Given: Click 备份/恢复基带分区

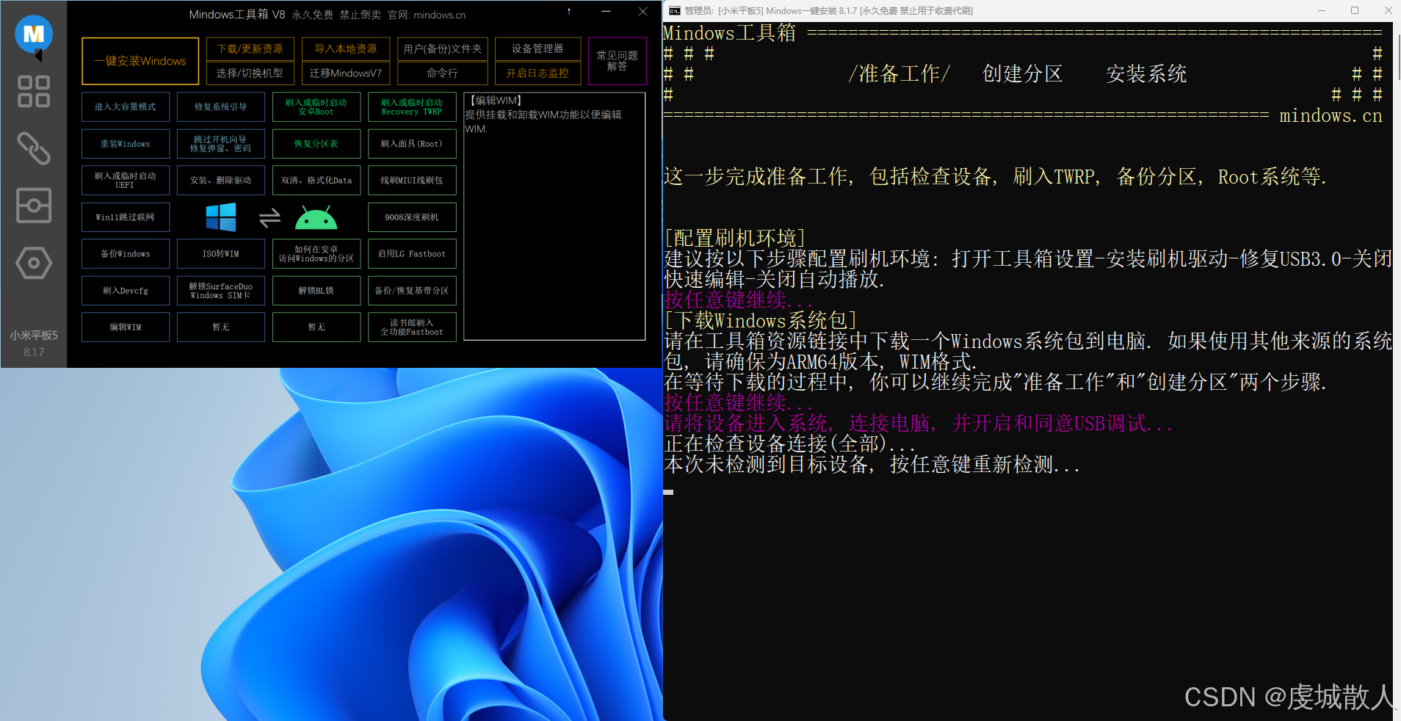Looking at the screenshot, I should point(412,291).
